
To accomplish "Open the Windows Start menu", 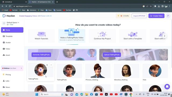I will [37, 94].
